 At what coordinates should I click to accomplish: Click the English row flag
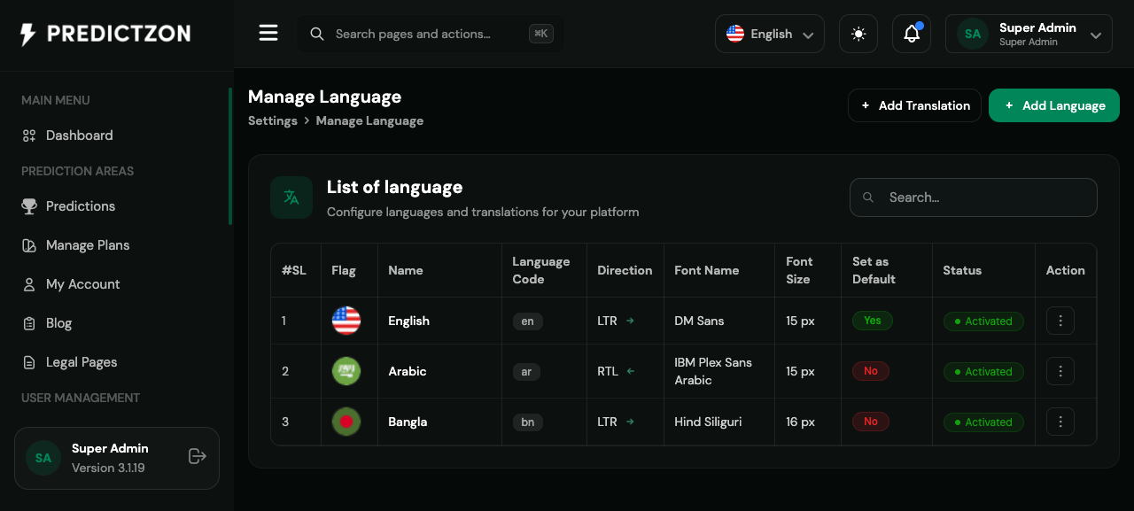(346, 321)
